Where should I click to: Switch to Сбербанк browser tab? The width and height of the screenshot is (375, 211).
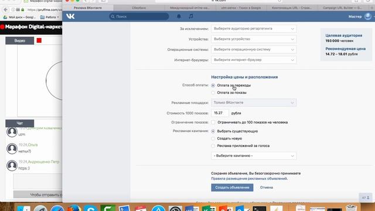click(139, 8)
